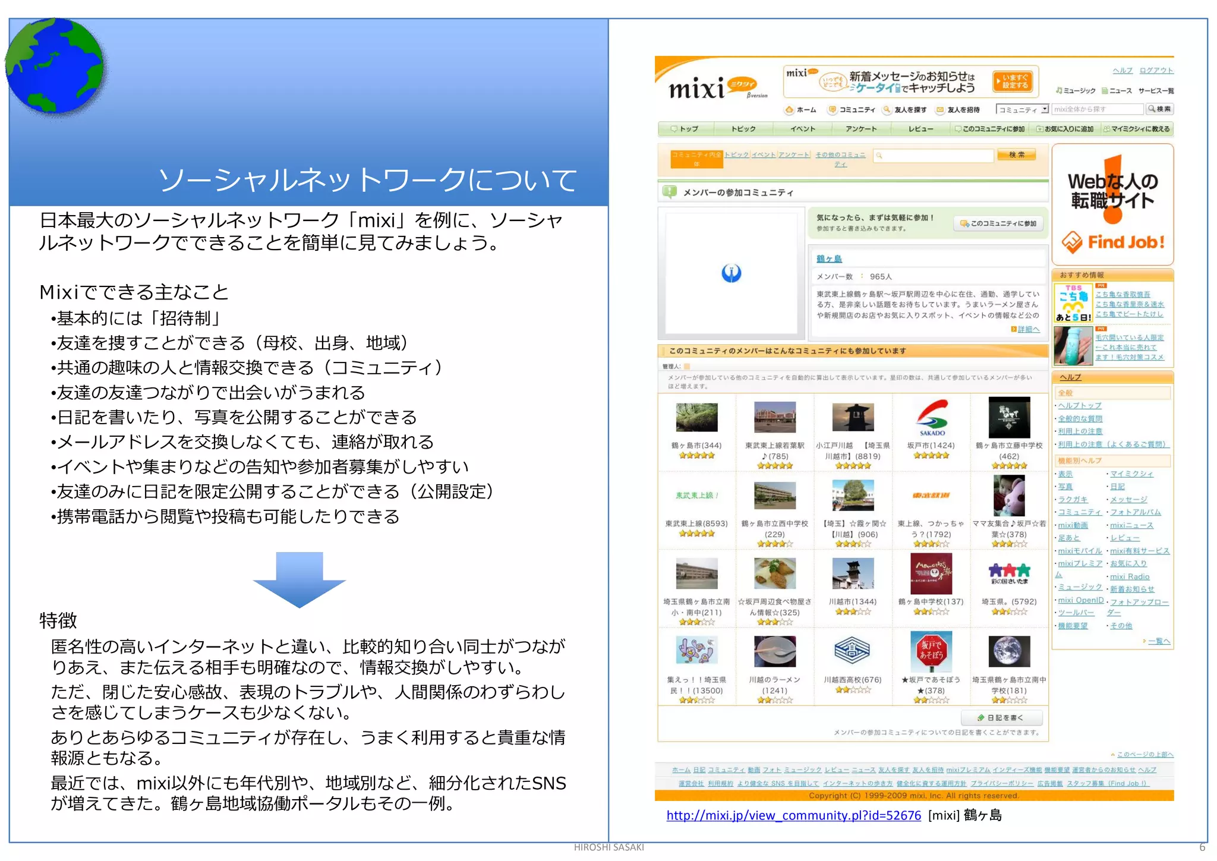
Task: Select the レビュー tab
Action: (x=920, y=129)
